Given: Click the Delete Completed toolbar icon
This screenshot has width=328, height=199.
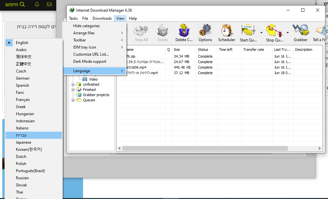Looking at the screenshot, I should coord(184,30).
